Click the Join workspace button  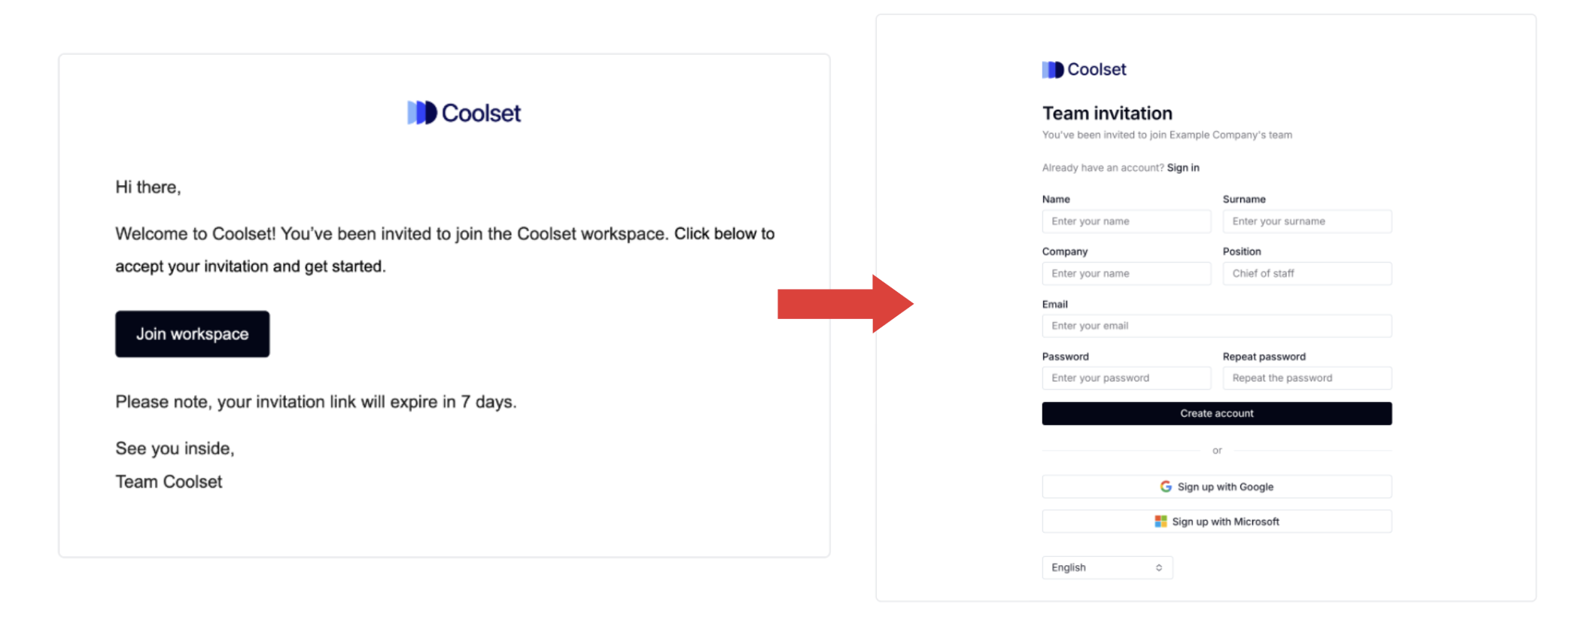192,334
